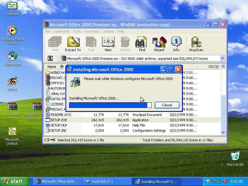Click the Configuration Settings type cell
248x186 pixels.
pyautogui.click(x=149, y=131)
